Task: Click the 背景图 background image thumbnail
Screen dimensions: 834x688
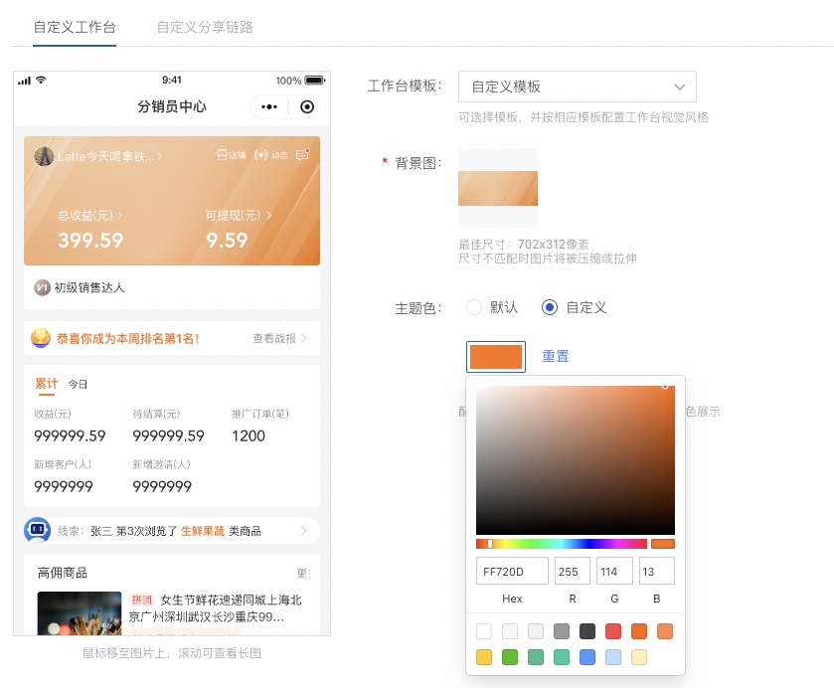Action: tap(498, 188)
